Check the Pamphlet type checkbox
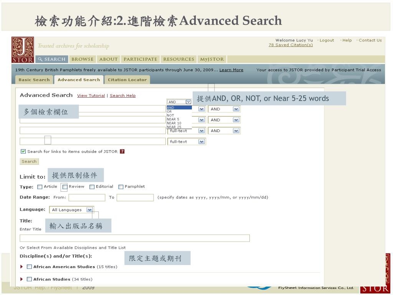The width and height of the screenshot is (393, 295). tap(121, 187)
